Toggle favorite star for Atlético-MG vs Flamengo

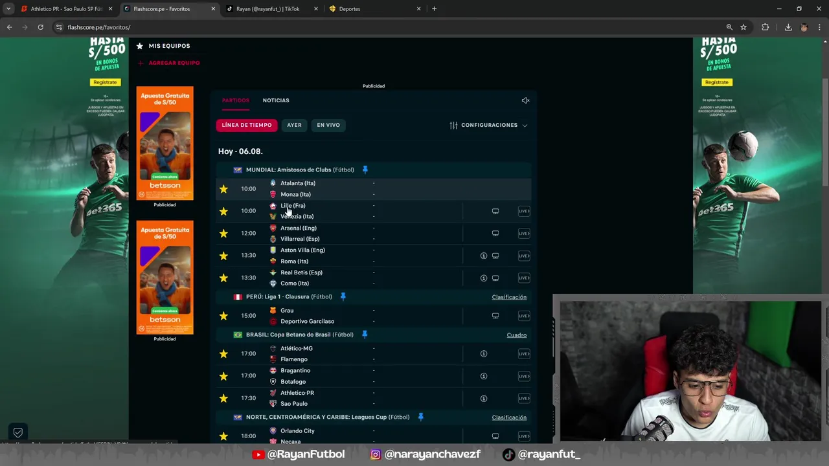pyautogui.click(x=223, y=354)
